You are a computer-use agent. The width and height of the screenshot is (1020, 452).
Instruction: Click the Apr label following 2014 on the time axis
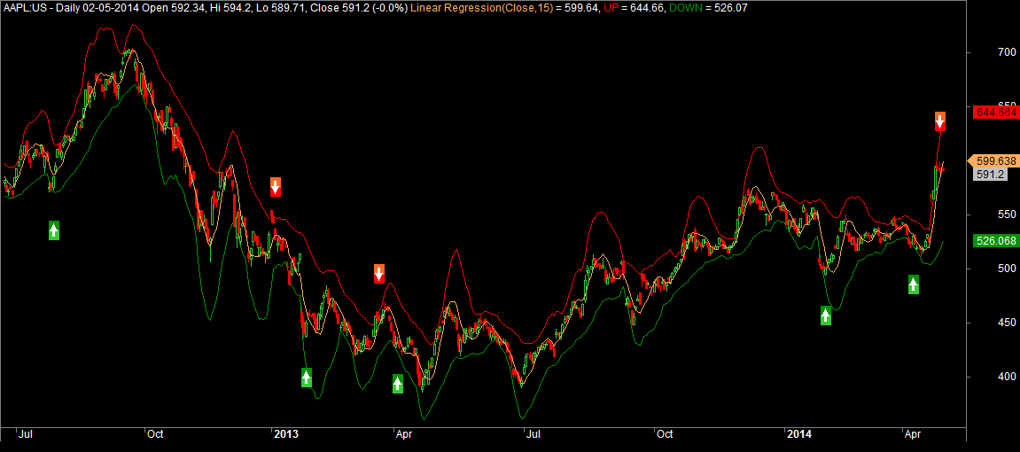point(913,433)
